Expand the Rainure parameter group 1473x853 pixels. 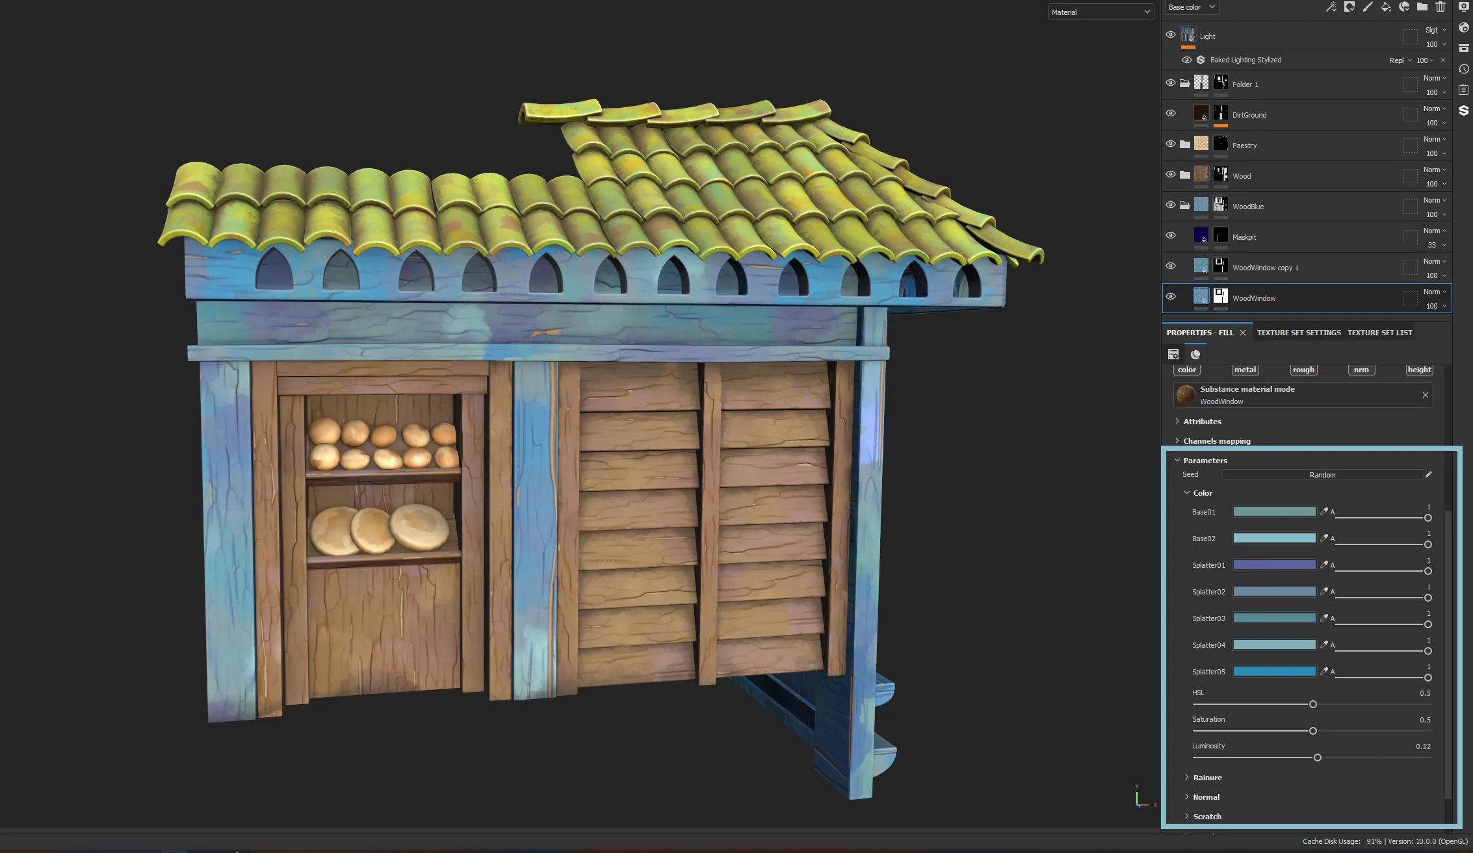[x=1206, y=778]
